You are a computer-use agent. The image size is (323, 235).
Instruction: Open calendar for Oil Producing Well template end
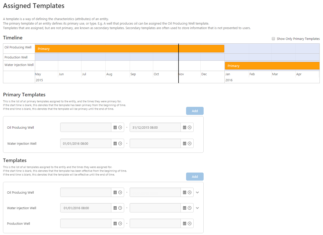[185, 192]
